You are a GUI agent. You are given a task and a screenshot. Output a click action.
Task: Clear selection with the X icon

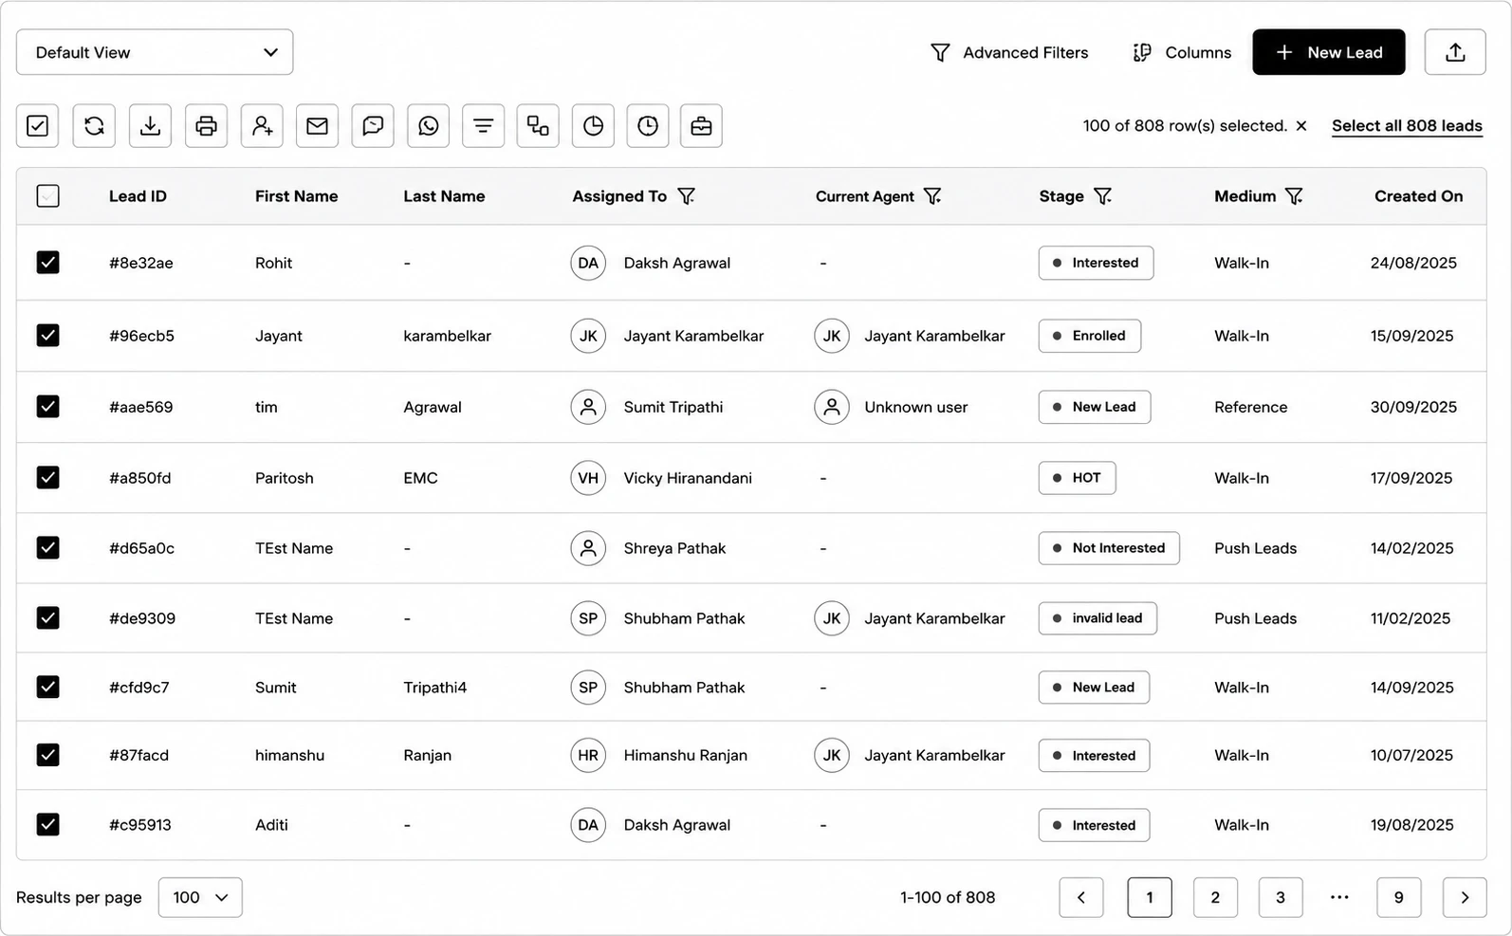click(1301, 126)
